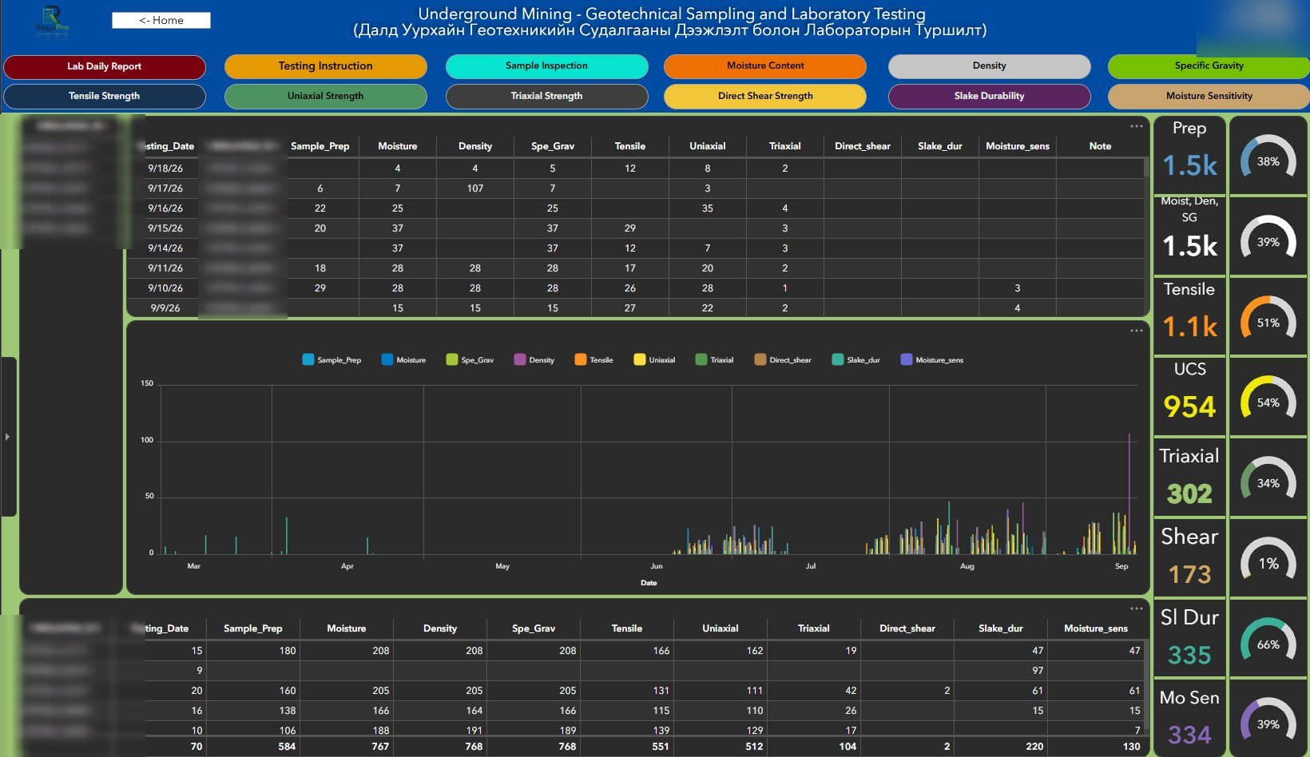Open the Lab Daily Report page
Viewport: 1310px width, 757px height.
(105, 66)
